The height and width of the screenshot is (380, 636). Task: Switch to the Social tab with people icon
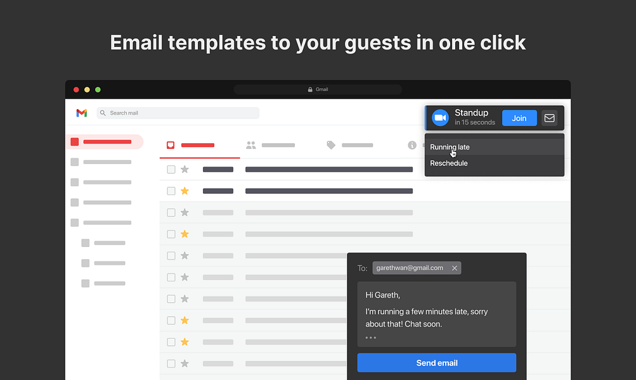271,145
